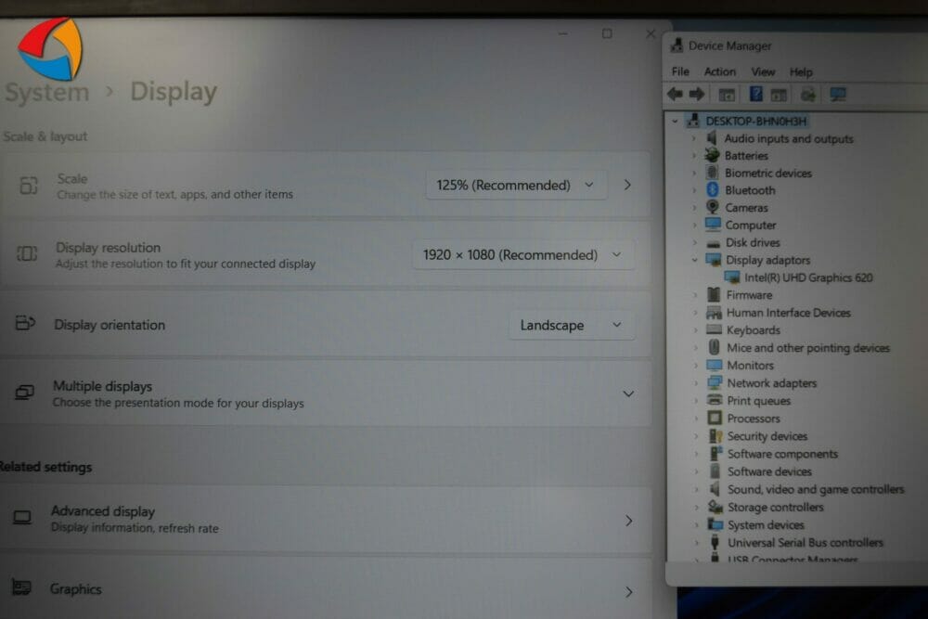Open Help via blue question mark icon
This screenshot has width=928, height=619.
[755, 94]
